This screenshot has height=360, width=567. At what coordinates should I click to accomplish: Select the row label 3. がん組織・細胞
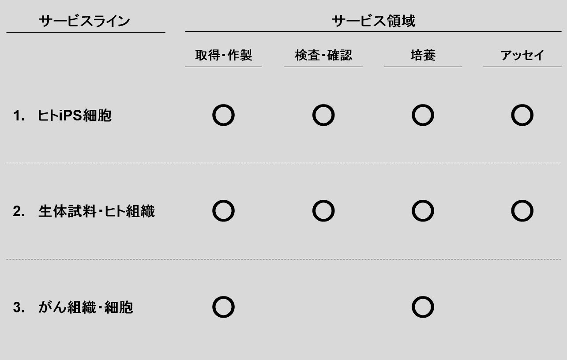73,307
